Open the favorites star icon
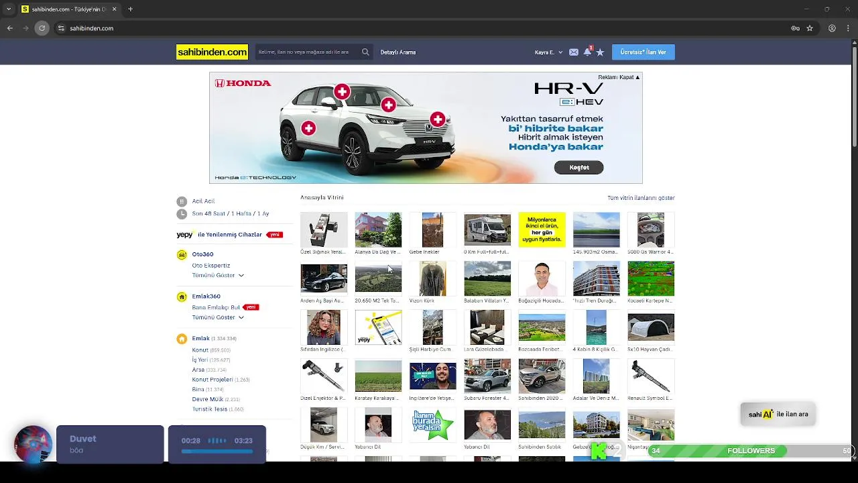The image size is (858, 483). pyautogui.click(x=600, y=52)
